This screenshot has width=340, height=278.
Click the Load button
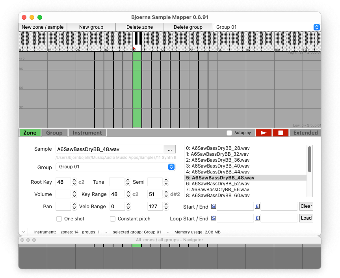(306, 218)
